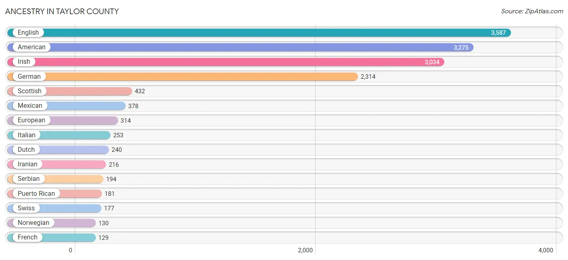Click the Irish ancestry label
The height and width of the screenshot is (260, 568).
pos(24,62)
